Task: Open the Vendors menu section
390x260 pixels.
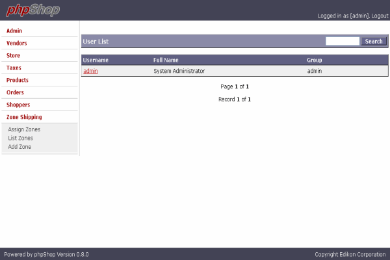Action: (x=17, y=44)
